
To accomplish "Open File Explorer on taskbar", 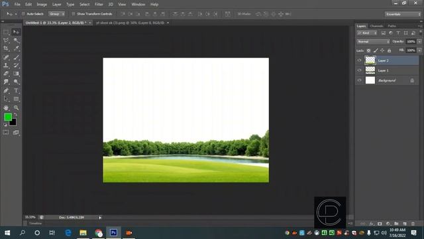I will point(83,233).
